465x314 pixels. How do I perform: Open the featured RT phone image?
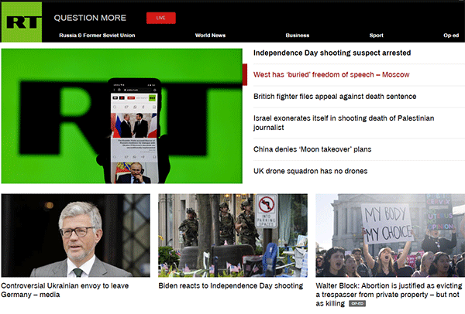coord(122,116)
